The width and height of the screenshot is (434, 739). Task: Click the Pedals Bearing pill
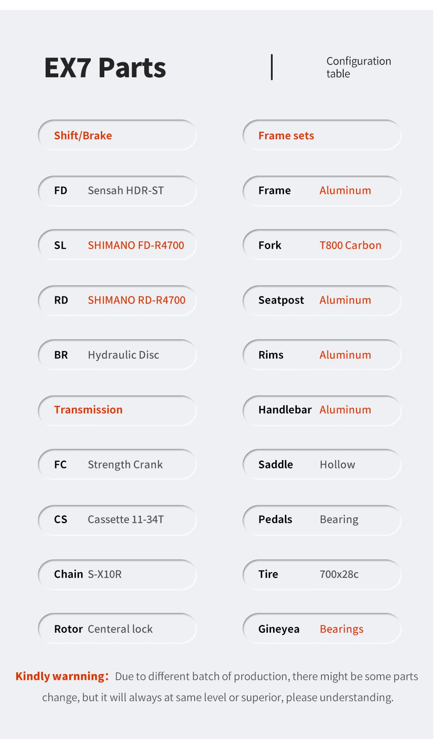322,519
